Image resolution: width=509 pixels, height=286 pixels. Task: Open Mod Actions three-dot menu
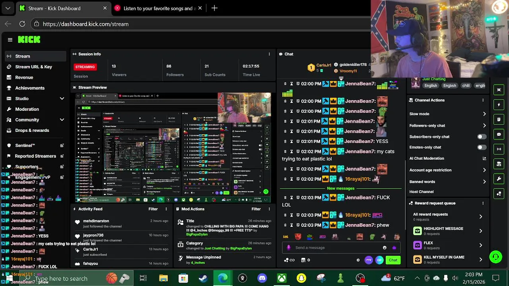click(269, 209)
